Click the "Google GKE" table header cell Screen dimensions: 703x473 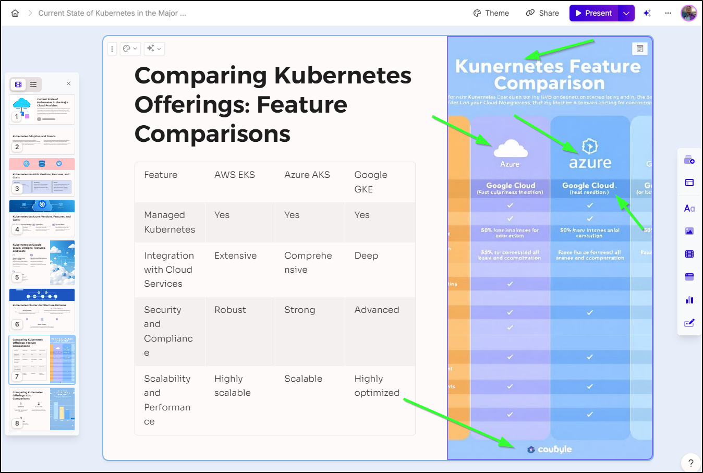(380, 182)
